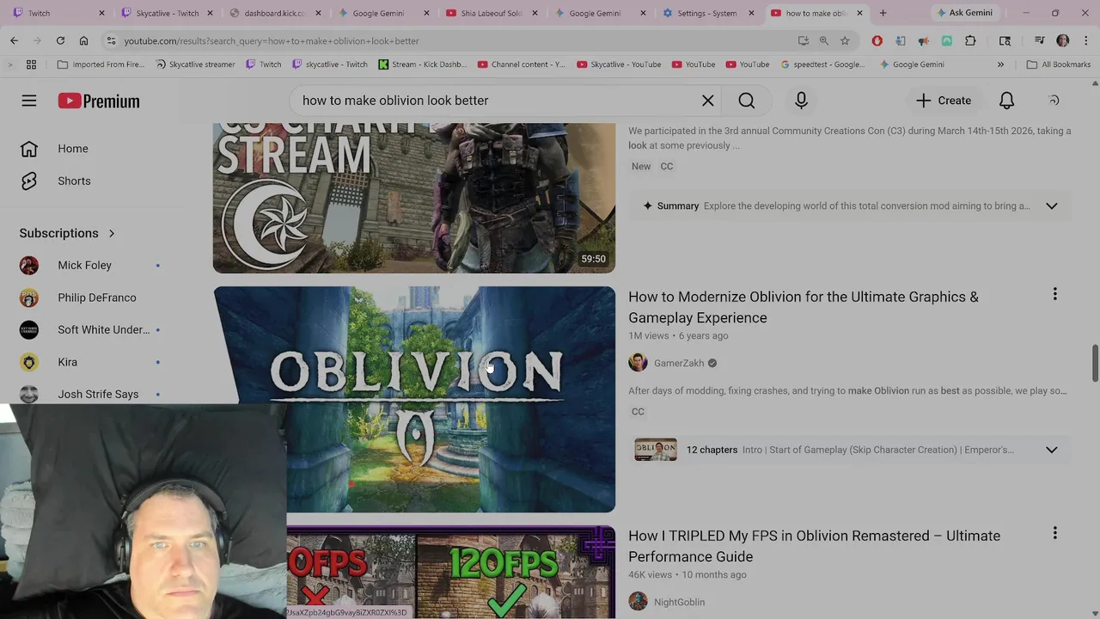Screen dimensions: 1100x619
Task: Open the YouTube guide hamburger menu
Action: [x=29, y=101]
